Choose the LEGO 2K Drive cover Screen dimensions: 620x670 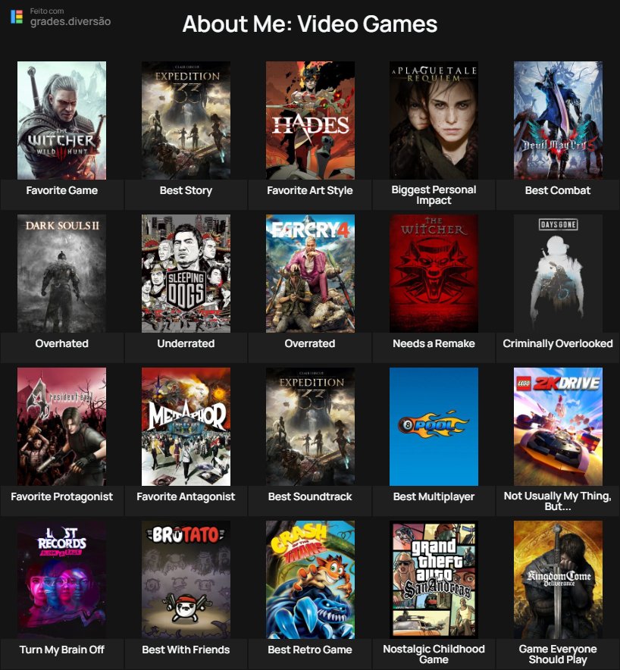(x=558, y=427)
